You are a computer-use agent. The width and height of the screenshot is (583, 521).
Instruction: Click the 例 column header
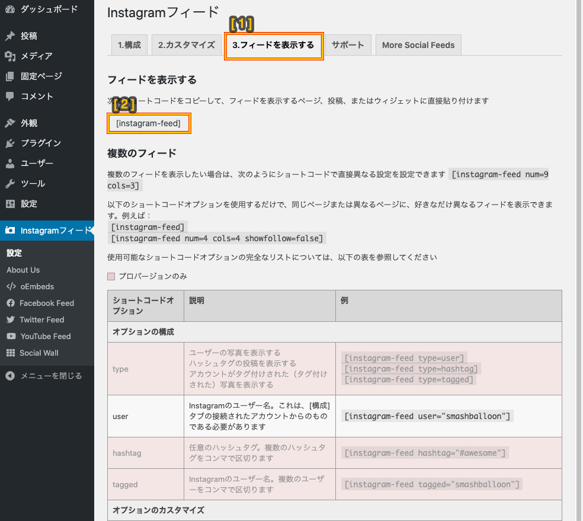tap(449, 306)
